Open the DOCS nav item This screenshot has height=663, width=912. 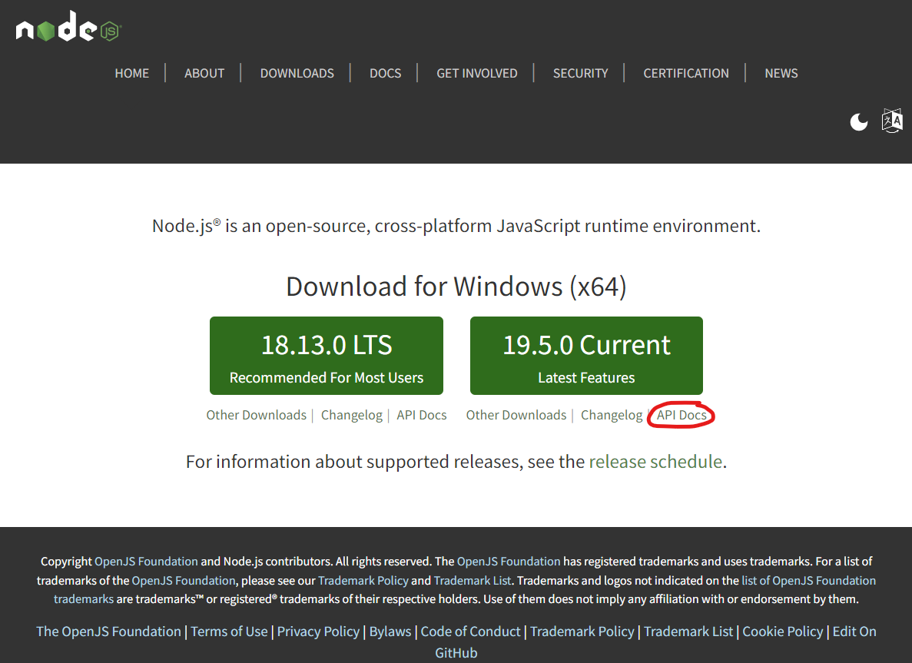[386, 73]
